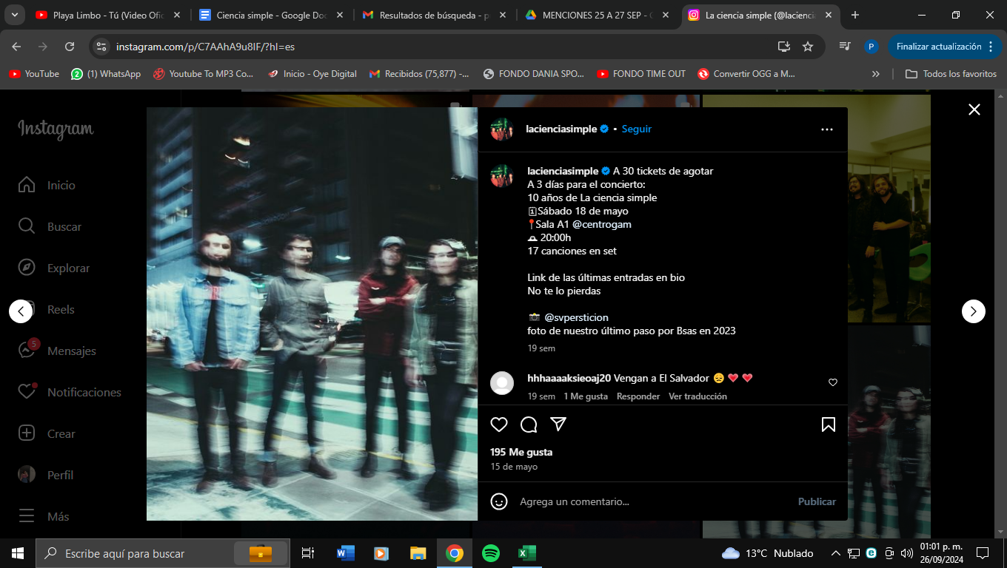View site information icon in address bar

point(102,47)
